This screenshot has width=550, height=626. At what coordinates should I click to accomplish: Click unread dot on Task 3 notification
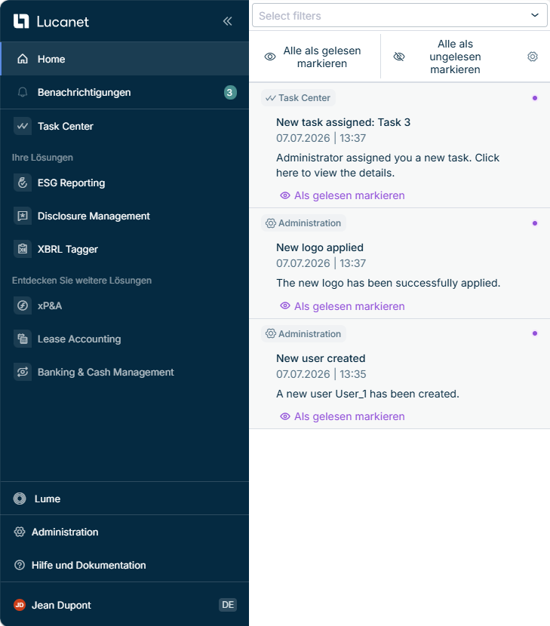pos(535,98)
